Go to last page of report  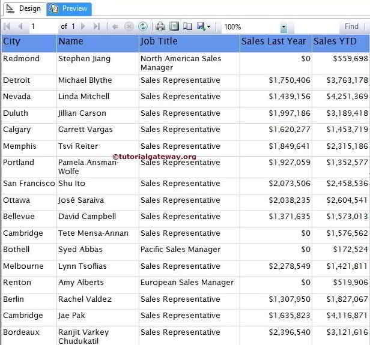97,26
